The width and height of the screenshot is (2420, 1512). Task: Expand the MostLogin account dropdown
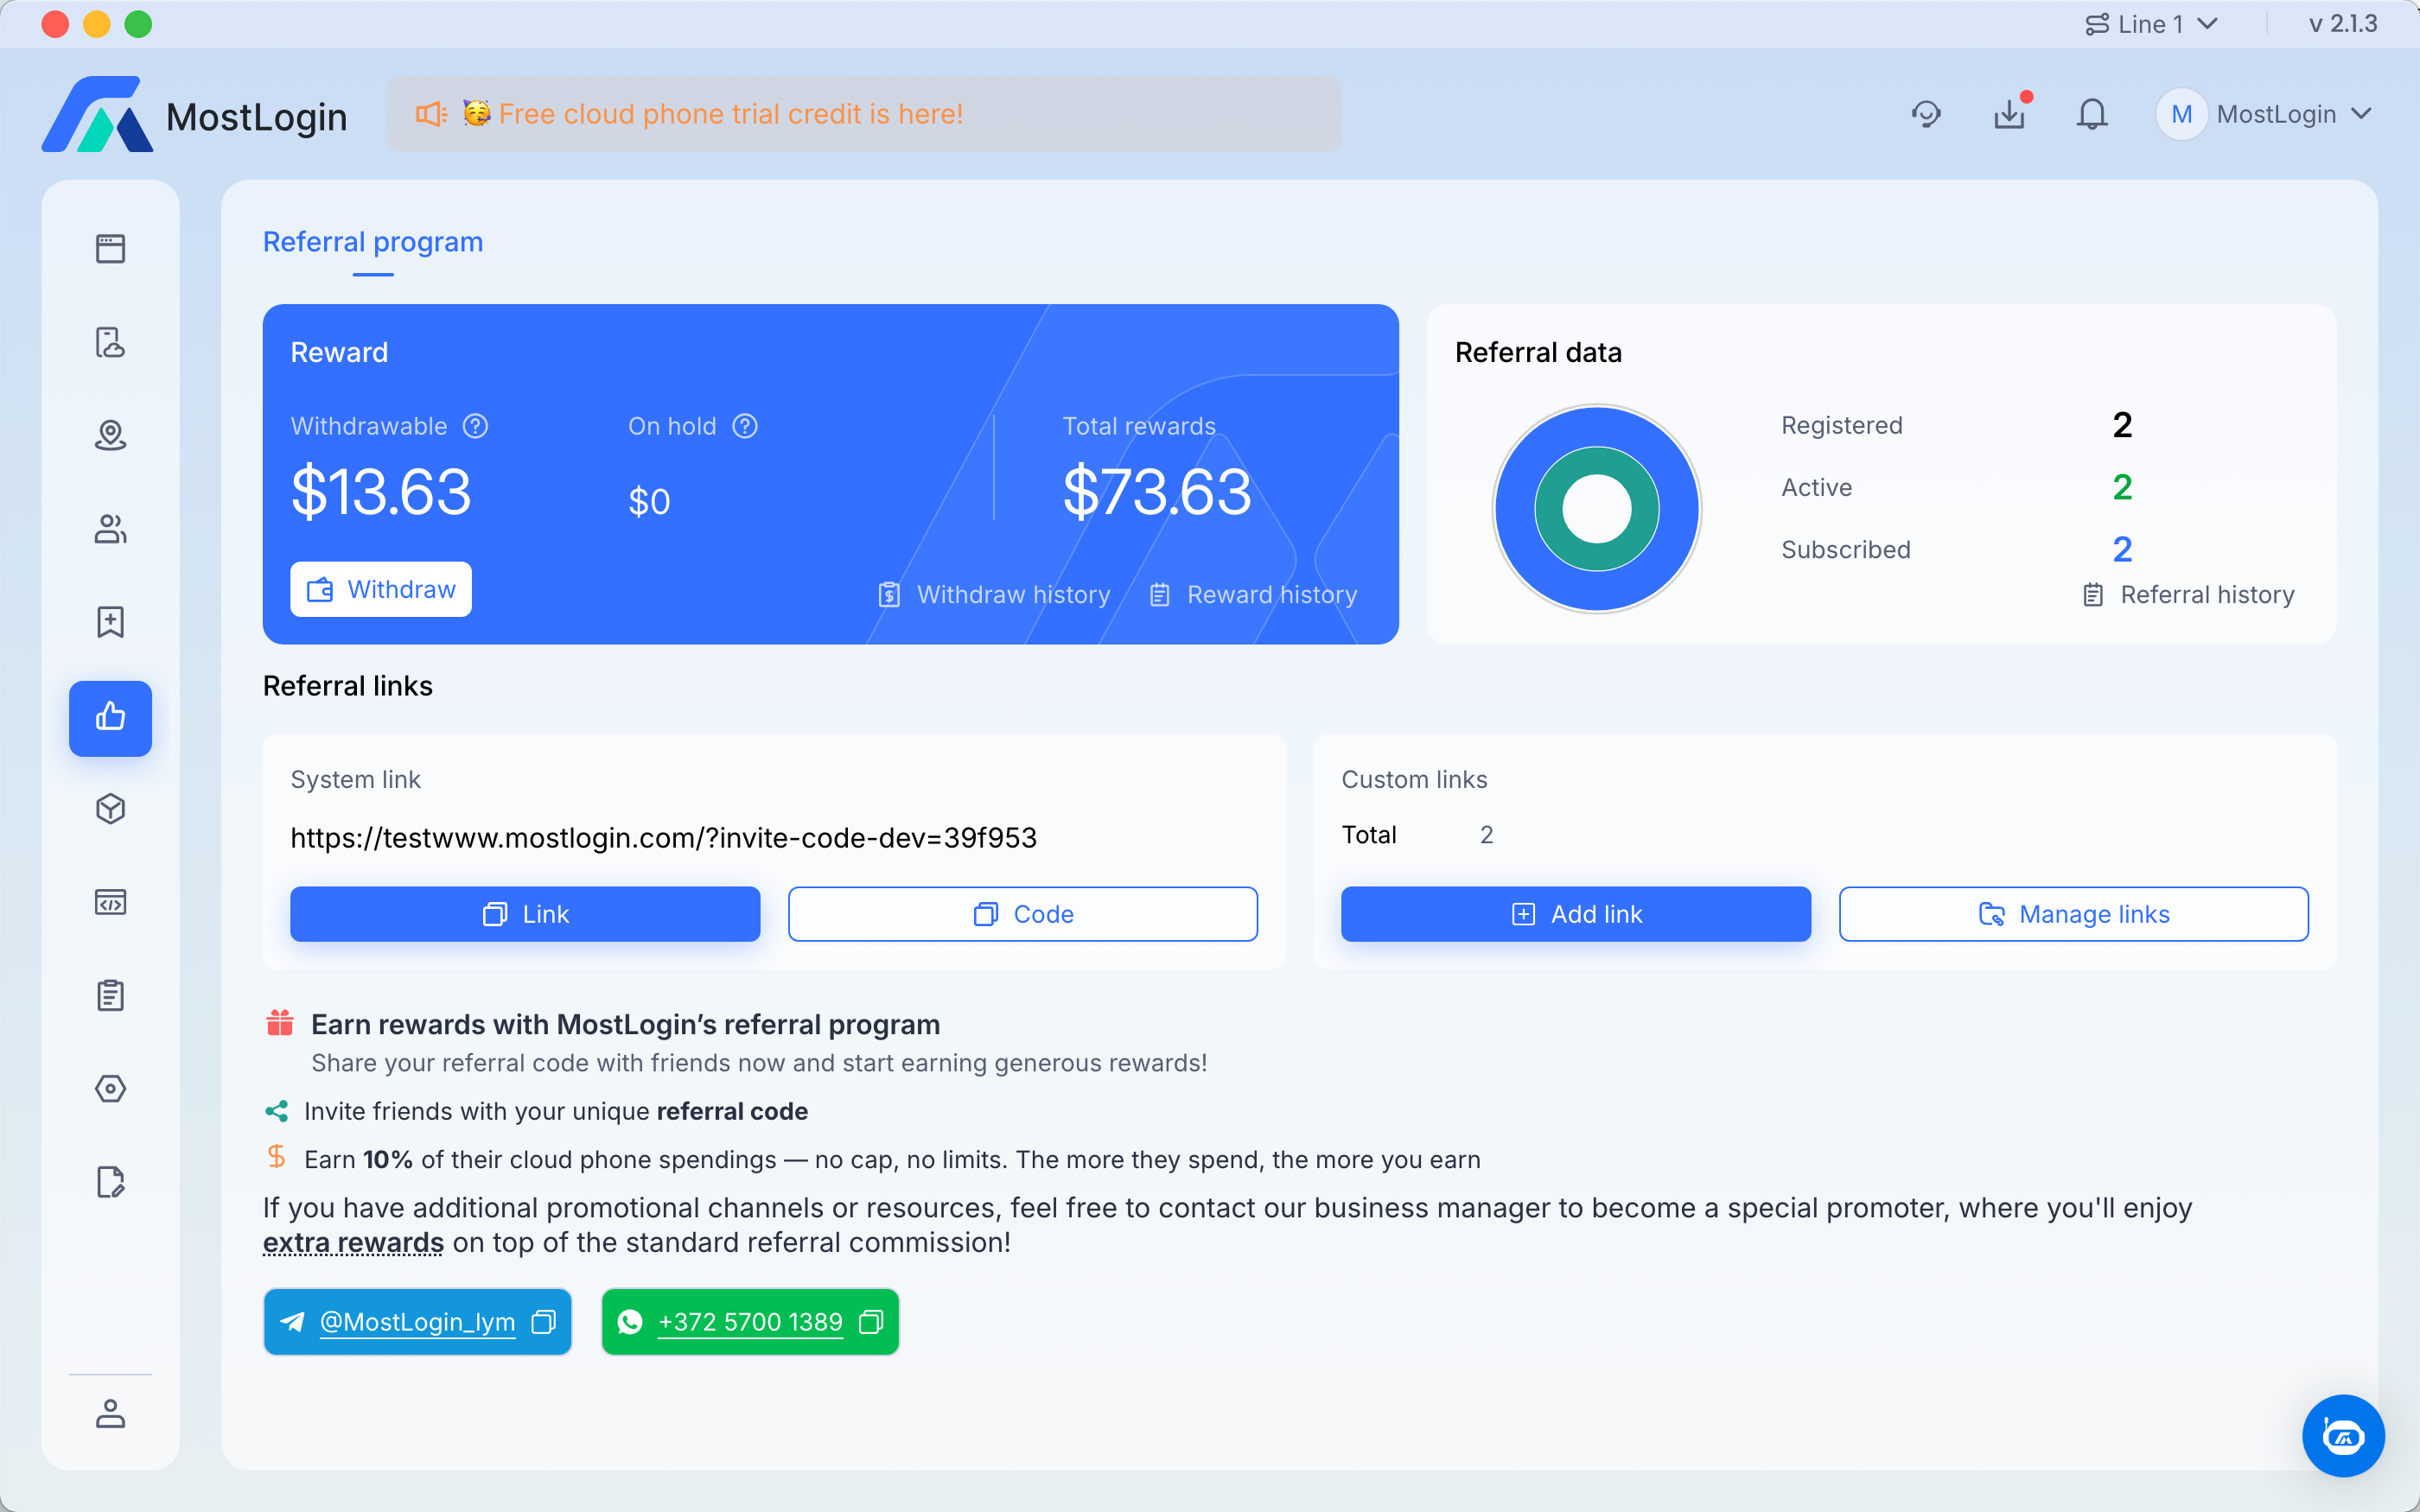click(2266, 114)
